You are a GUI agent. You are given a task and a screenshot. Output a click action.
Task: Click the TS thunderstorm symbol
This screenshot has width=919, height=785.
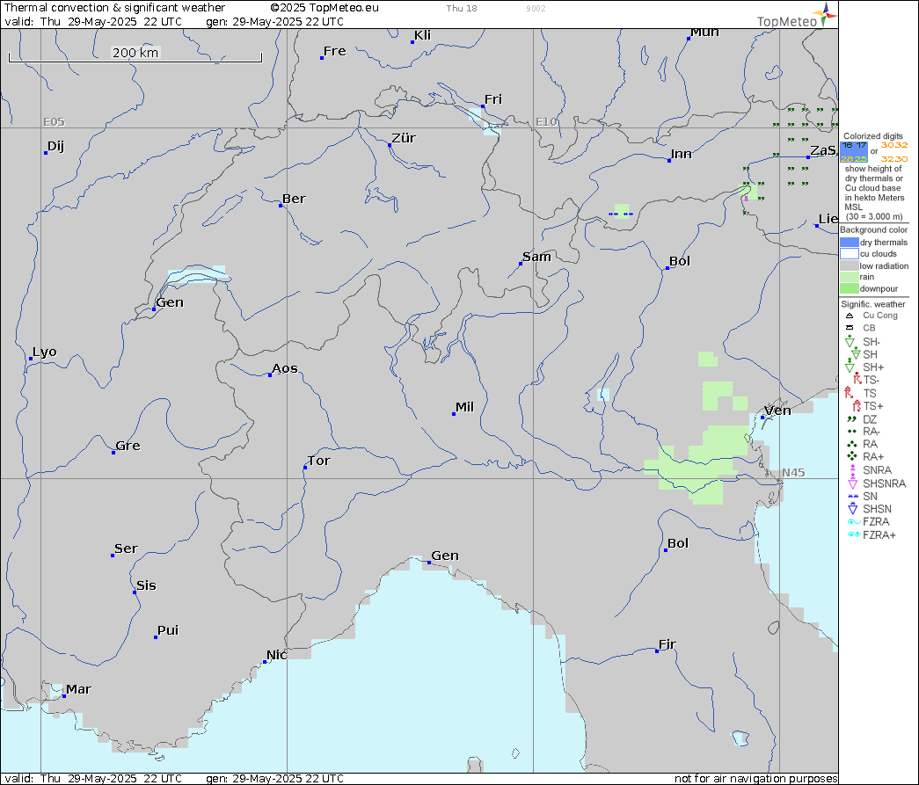pyautogui.click(x=849, y=392)
